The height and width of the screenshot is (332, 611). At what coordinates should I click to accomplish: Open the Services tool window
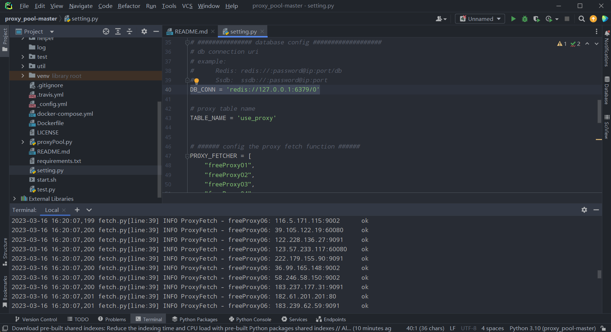coord(294,319)
